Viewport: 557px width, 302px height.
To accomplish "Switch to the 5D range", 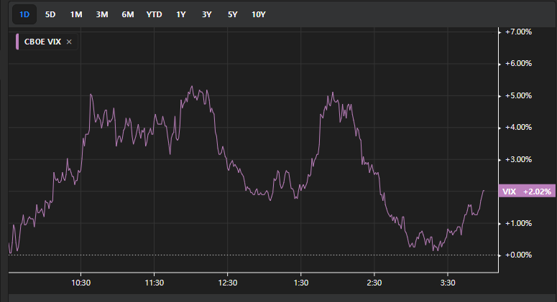I will point(50,14).
